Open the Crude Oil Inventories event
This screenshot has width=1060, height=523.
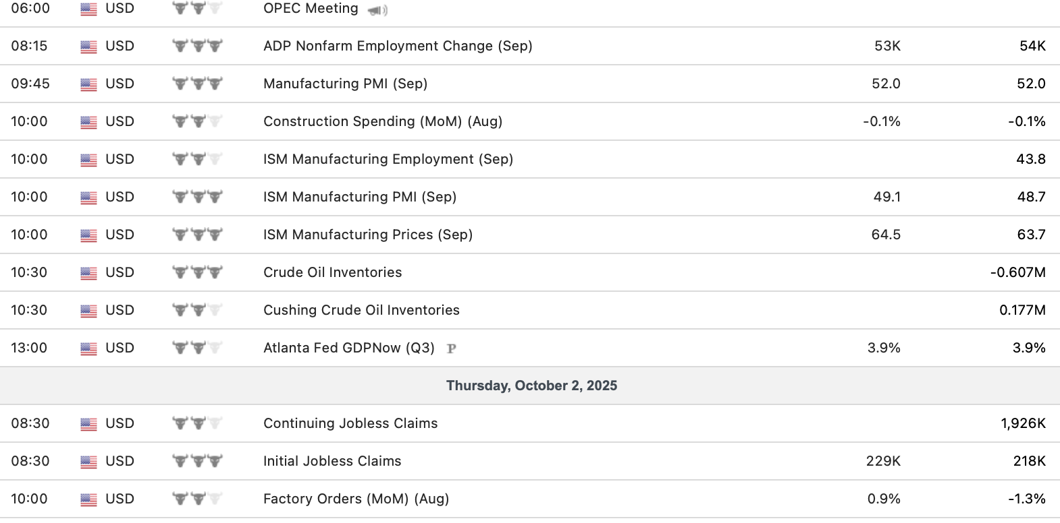coord(332,272)
